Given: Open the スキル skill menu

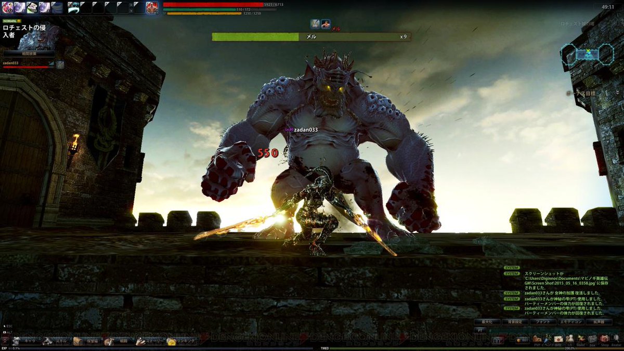Looking at the screenshot, I should (55, 341).
